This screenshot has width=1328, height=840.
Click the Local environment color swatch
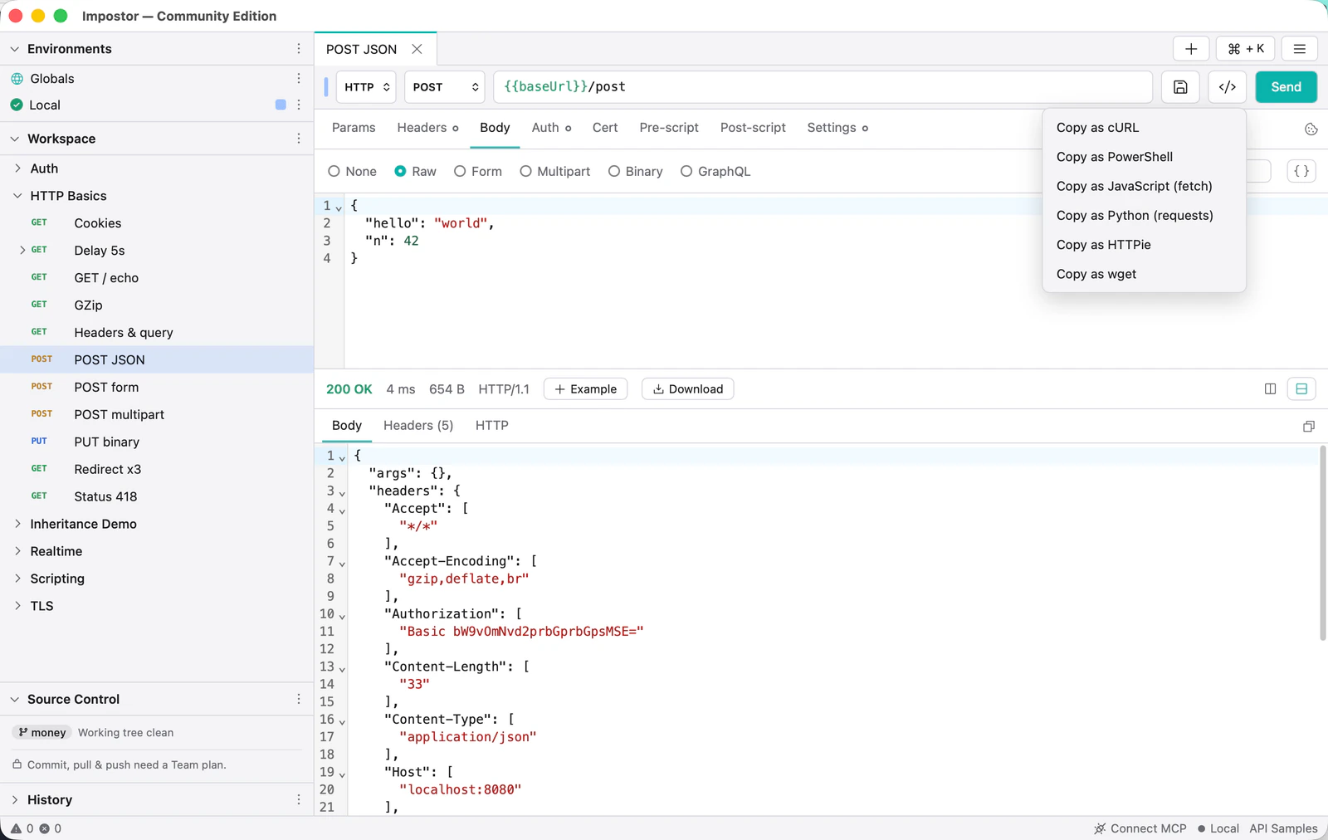(x=281, y=105)
